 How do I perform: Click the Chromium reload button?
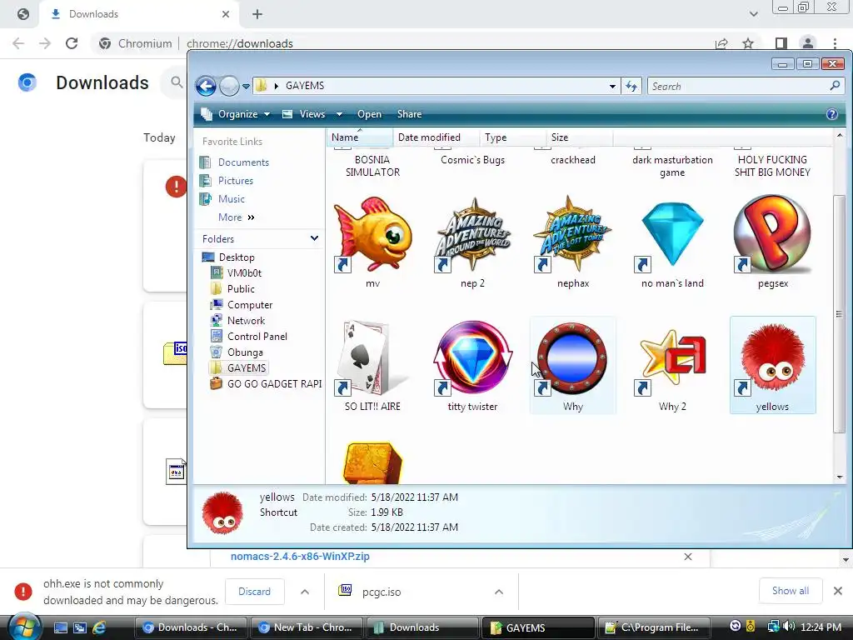[x=72, y=43]
